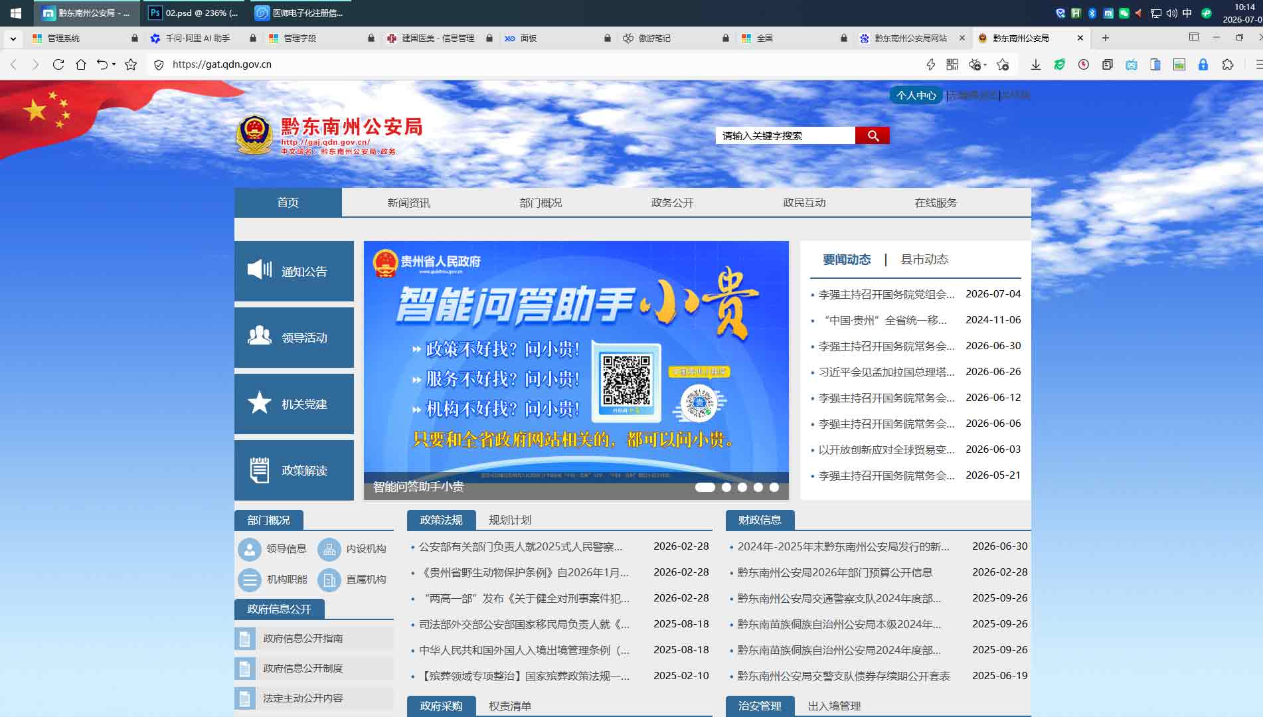1263x717 pixels.
Task: Click the Windows Start button
Action: click(16, 13)
